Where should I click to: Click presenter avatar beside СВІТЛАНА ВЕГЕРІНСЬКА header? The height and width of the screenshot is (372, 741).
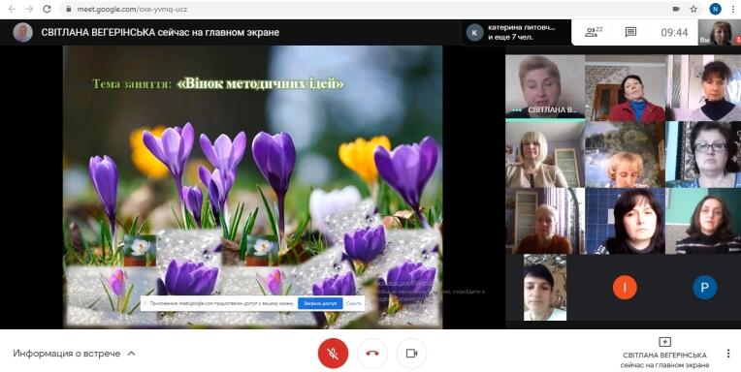(22, 32)
